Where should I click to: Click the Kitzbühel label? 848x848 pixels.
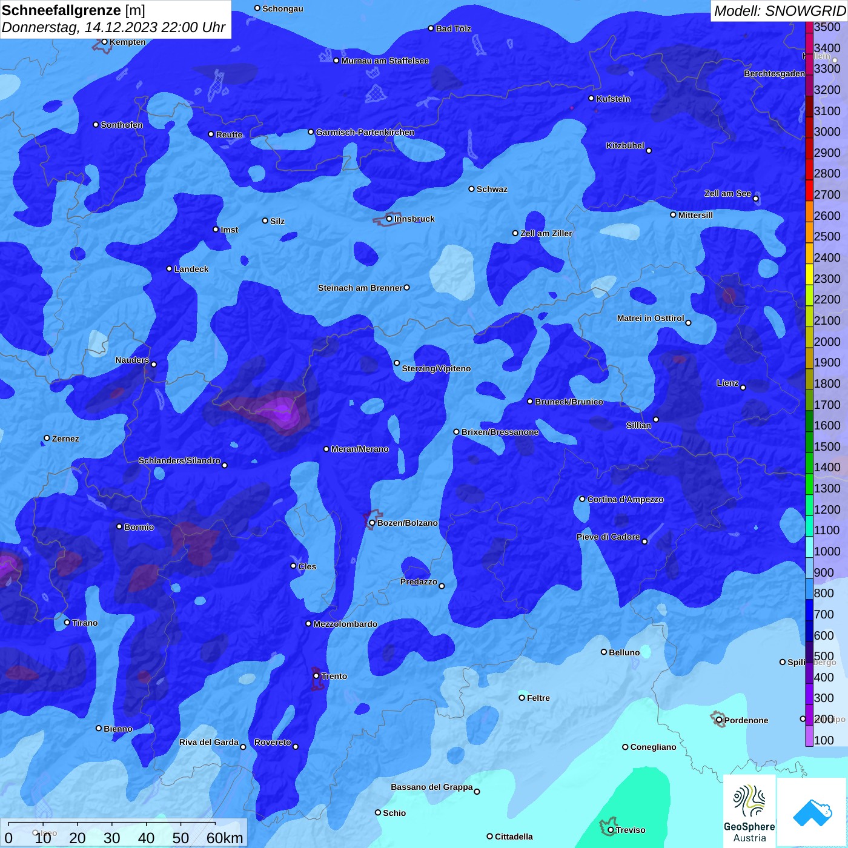click(x=625, y=145)
